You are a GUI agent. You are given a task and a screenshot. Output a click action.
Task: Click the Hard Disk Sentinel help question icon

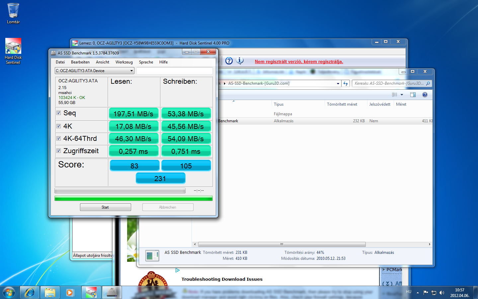(229, 61)
